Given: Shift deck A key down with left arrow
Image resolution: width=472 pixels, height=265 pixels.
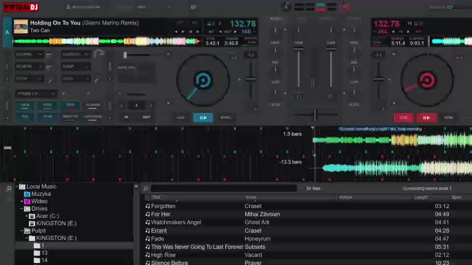Looking at the screenshot, I should point(220,31).
